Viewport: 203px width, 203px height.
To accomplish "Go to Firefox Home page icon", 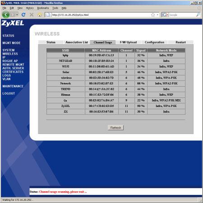I will pyautogui.click(x=40, y=15).
